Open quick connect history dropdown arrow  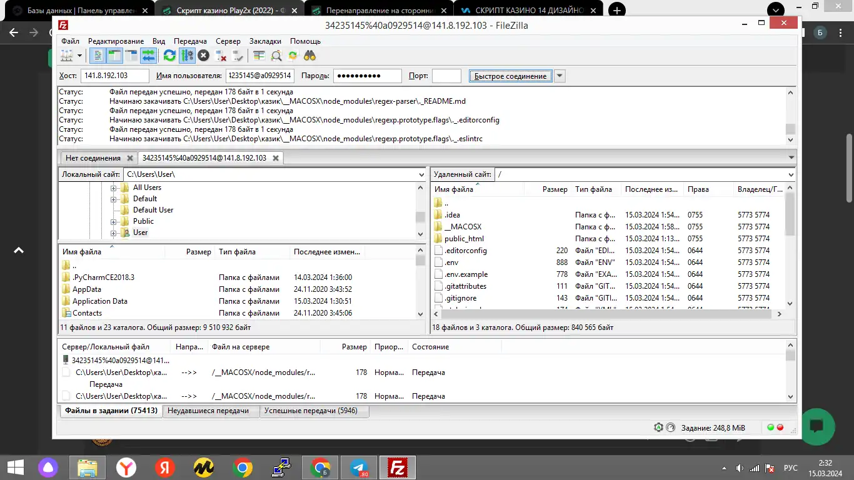point(560,76)
